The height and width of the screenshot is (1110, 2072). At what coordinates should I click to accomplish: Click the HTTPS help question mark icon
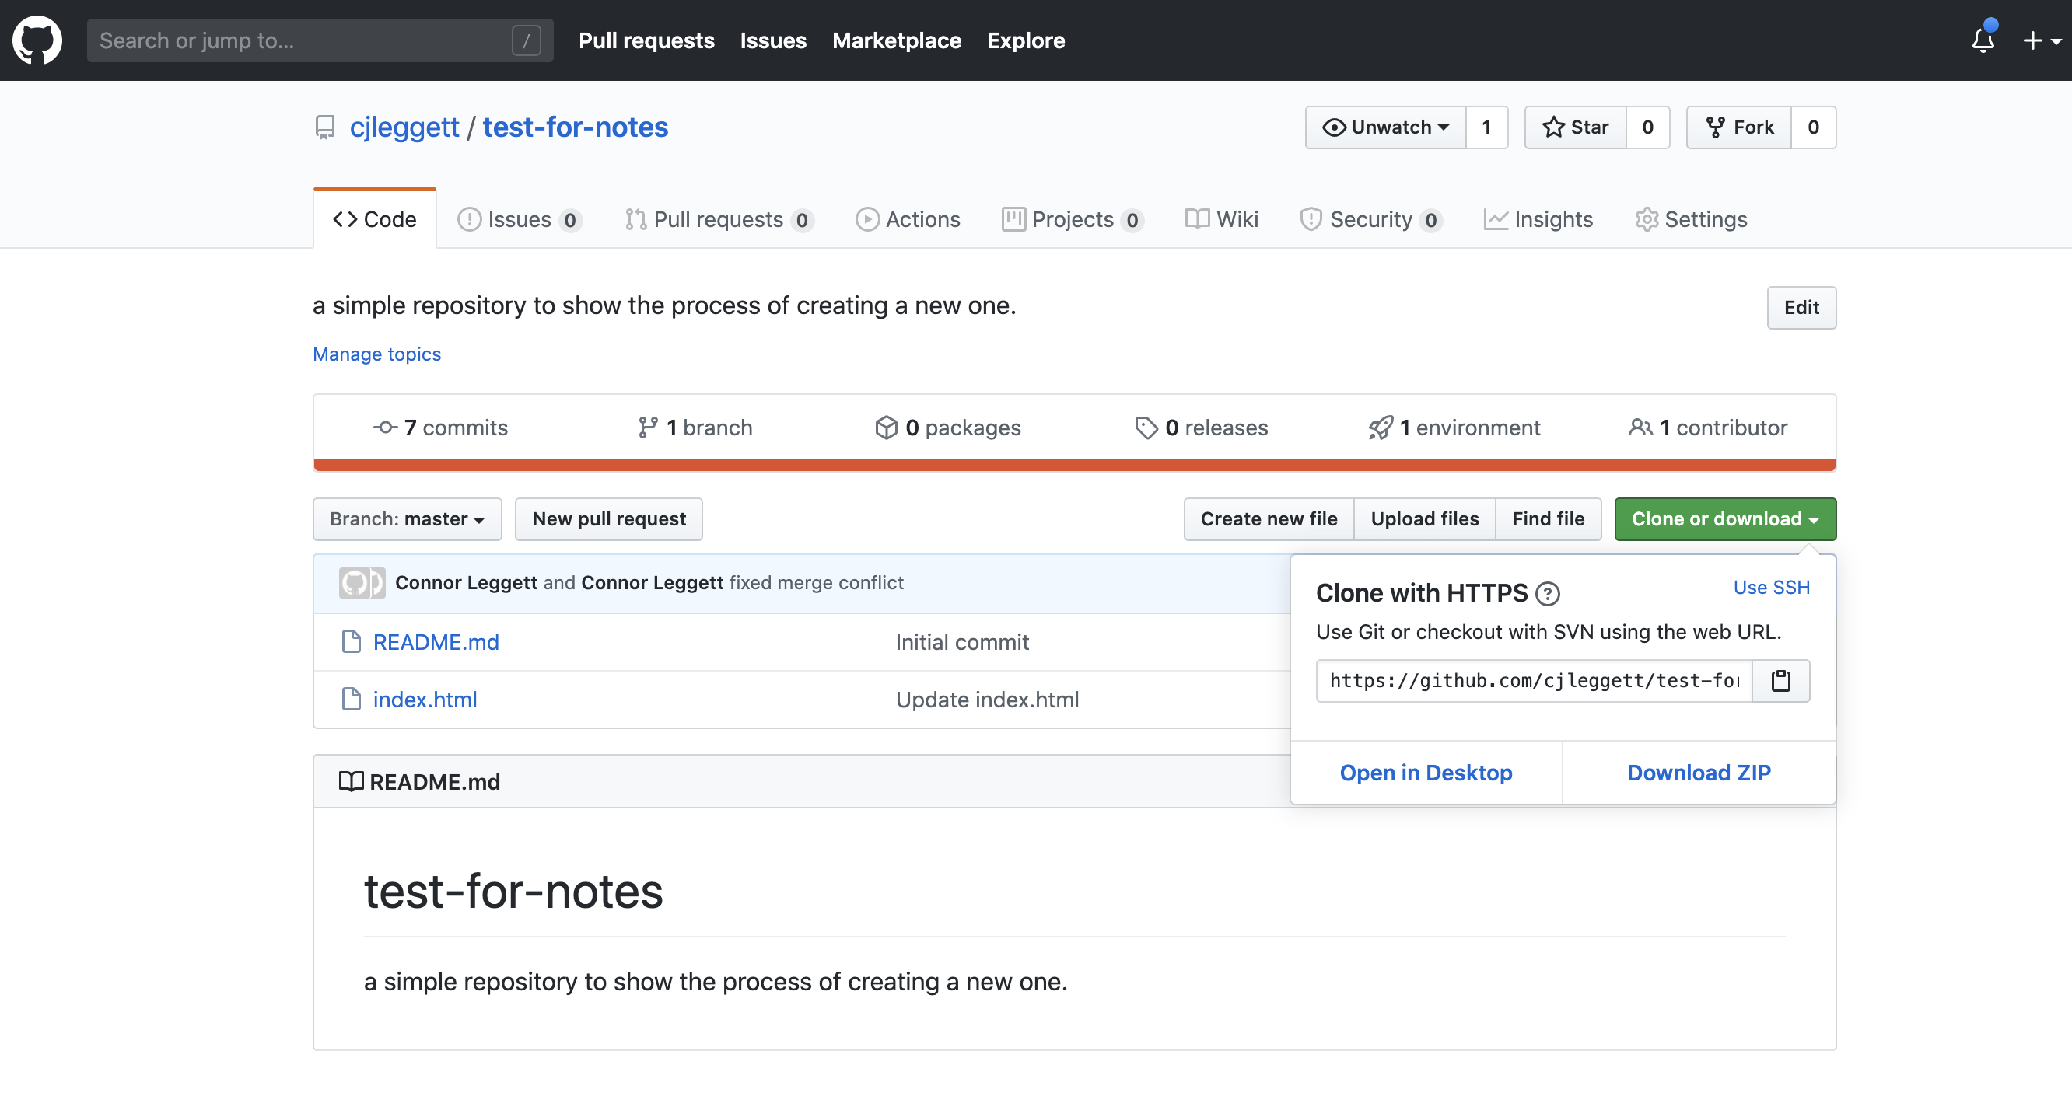1547,594
